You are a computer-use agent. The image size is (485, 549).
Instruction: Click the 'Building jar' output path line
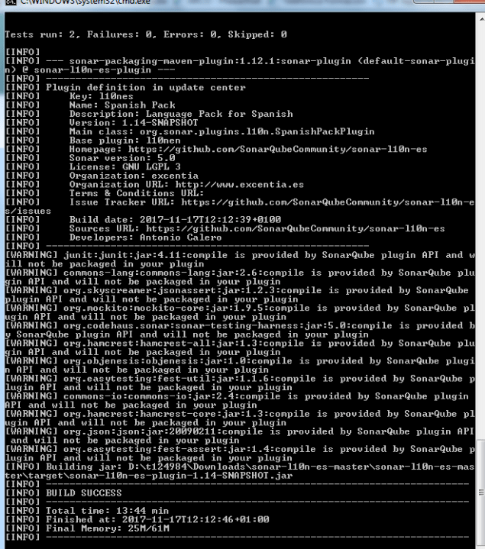pos(240,471)
